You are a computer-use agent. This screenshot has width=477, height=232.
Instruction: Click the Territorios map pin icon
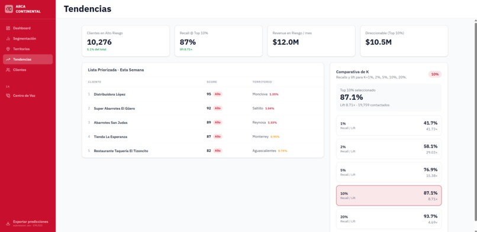[8, 49]
